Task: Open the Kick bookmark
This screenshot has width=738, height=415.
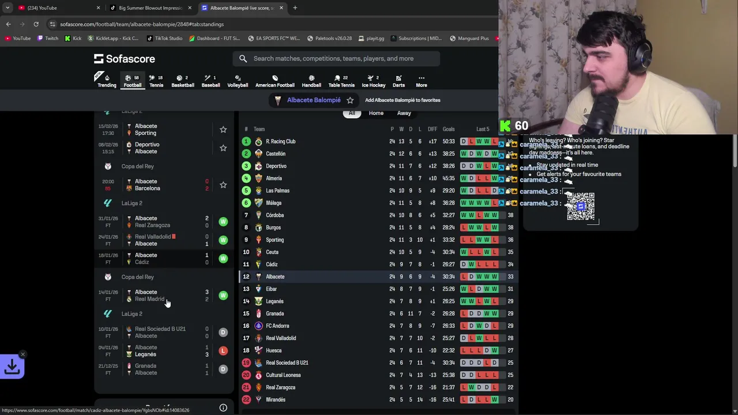Action: pos(73,39)
